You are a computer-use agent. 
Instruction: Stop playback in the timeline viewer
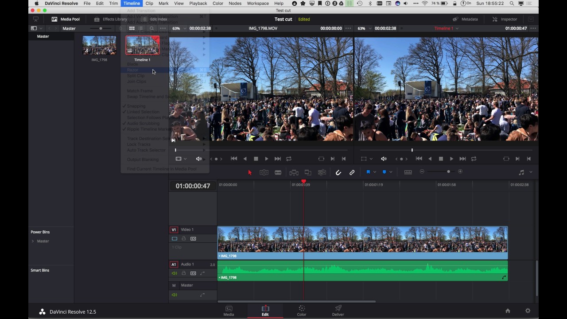tap(441, 159)
